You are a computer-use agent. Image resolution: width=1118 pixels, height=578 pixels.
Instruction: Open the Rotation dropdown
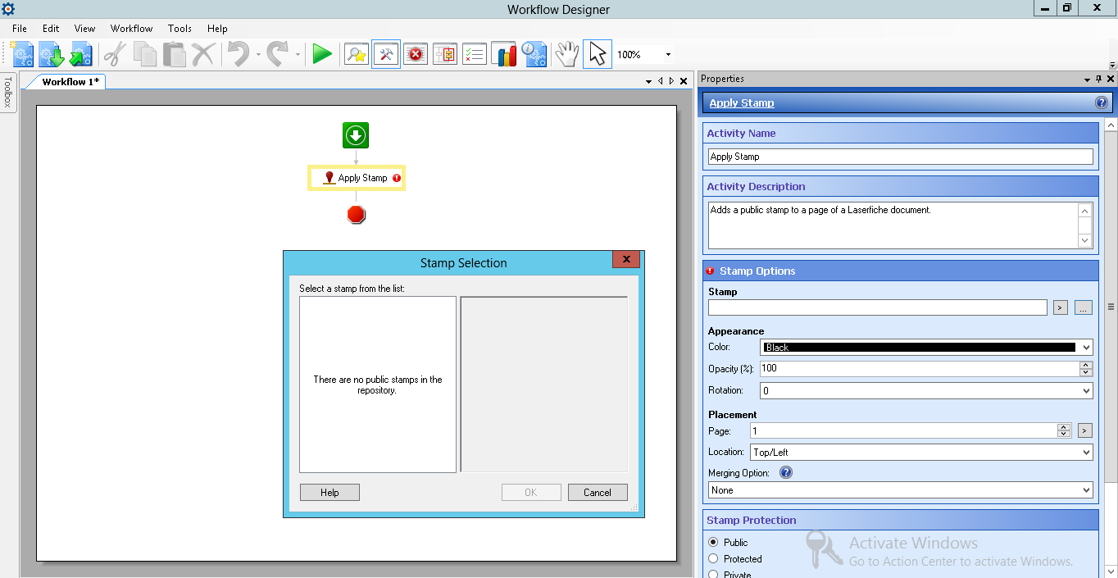tap(925, 391)
